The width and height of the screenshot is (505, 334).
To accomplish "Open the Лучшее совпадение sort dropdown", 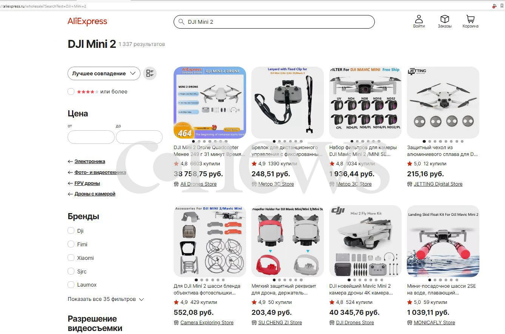I will coord(104,73).
